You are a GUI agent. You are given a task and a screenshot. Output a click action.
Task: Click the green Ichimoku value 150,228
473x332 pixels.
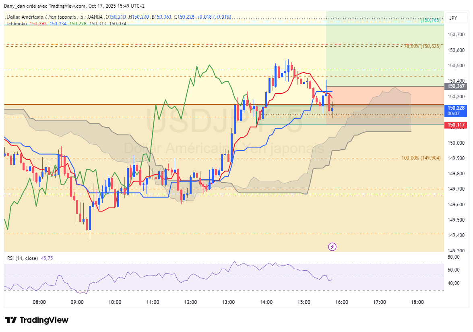coord(78,23)
